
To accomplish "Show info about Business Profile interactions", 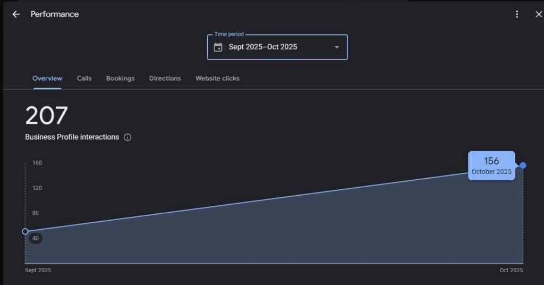I will pyautogui.click(x=127, y=137).
